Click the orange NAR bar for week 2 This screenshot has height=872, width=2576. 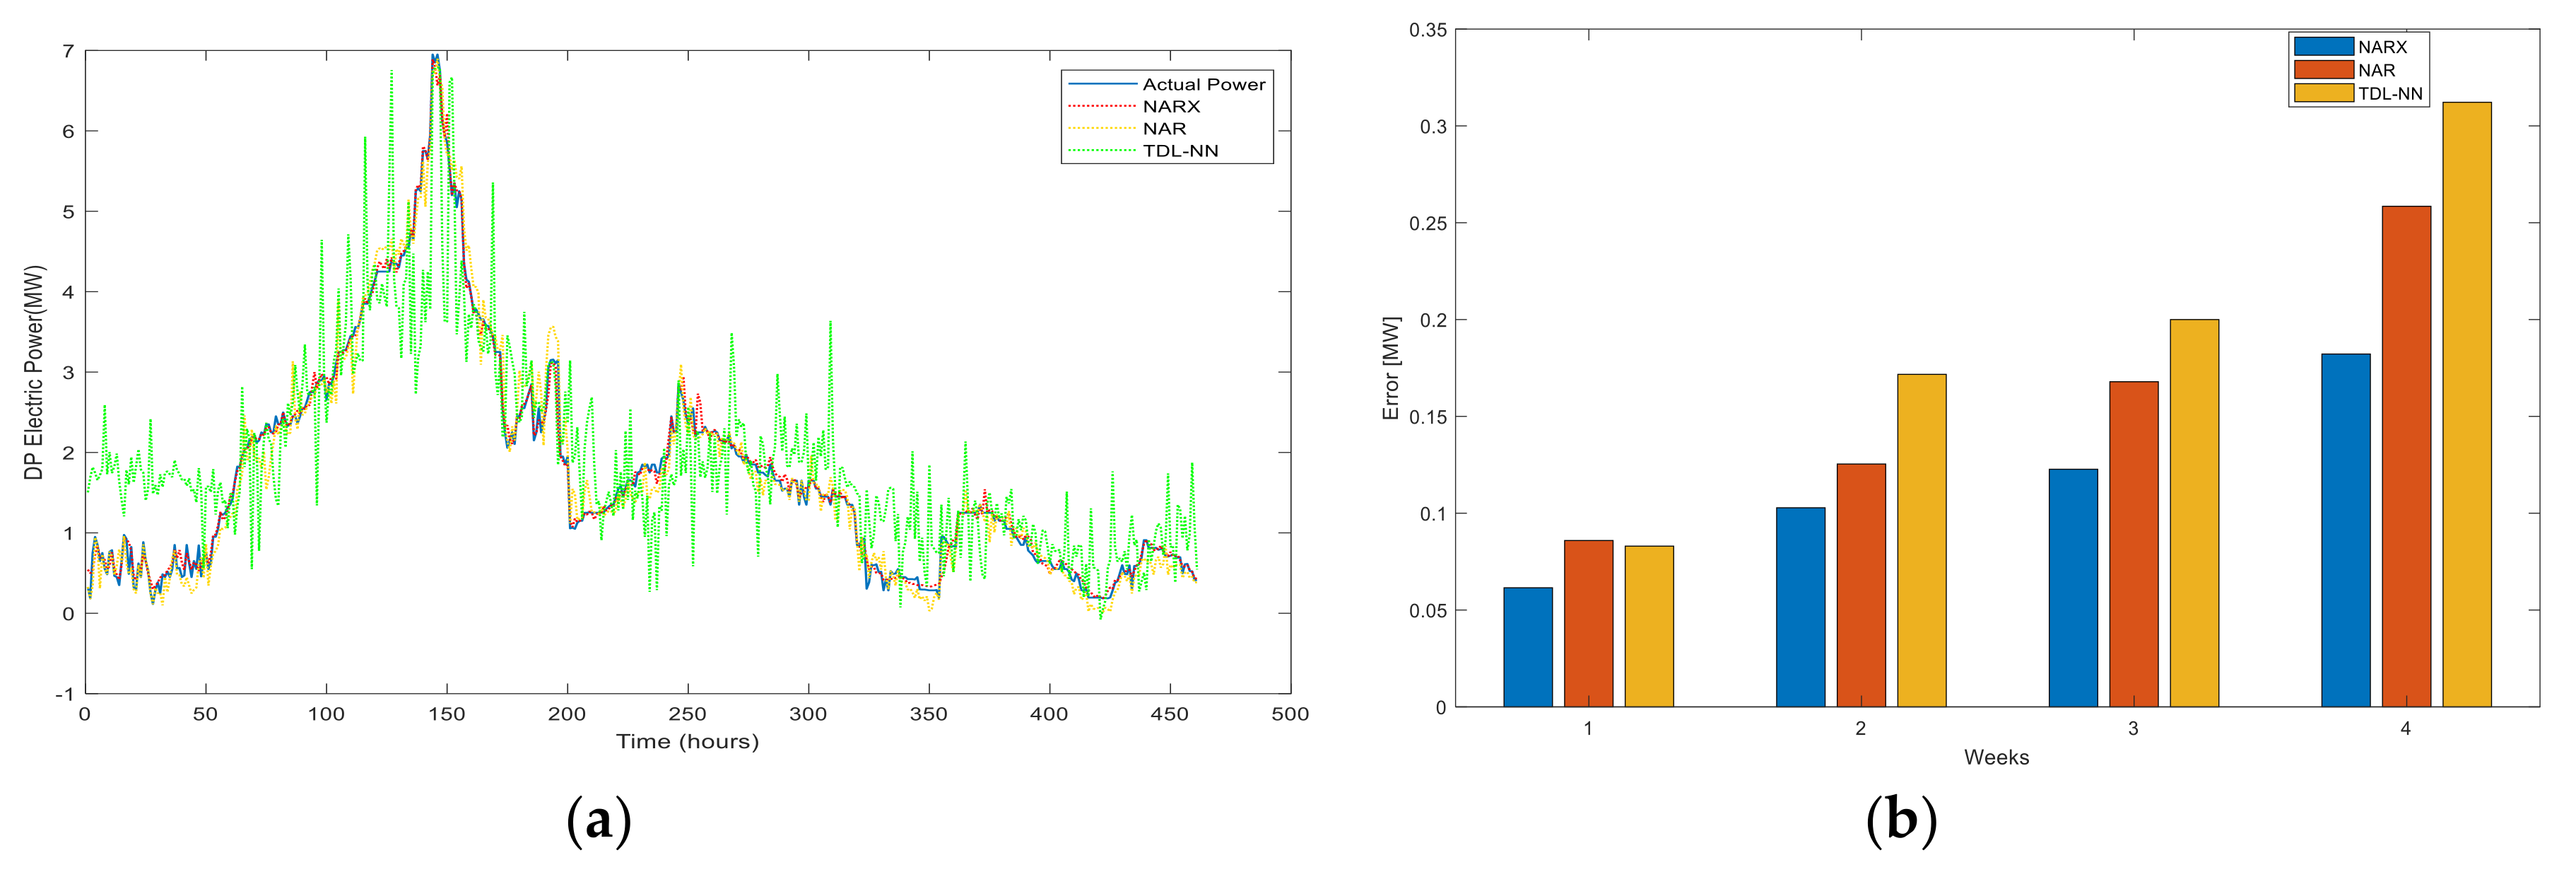coord(1861,585)
